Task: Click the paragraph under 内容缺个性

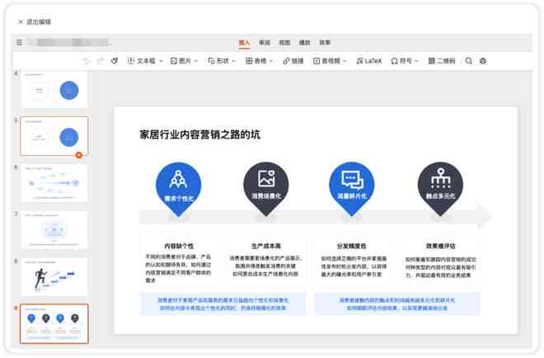Action: (x=178, y=268)
